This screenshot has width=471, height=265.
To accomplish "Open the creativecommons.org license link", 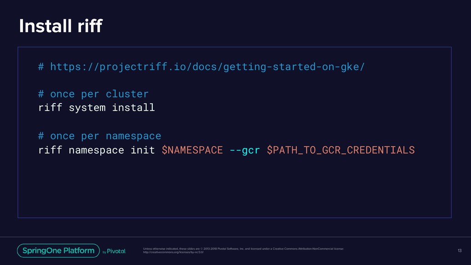I will pos(173,252).
